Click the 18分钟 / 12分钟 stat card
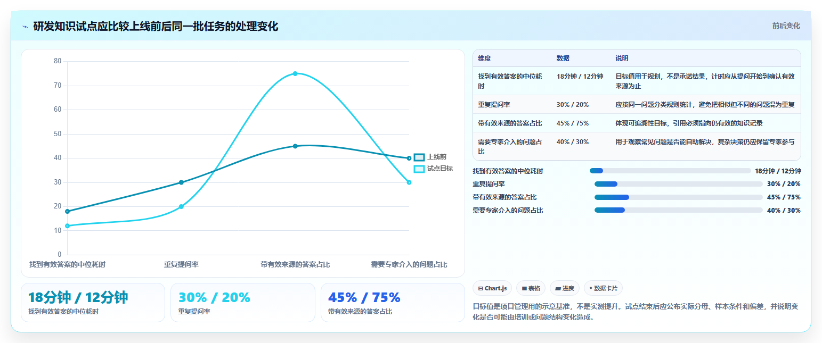The width and height of the screenshot is (822, 343). [93, 303]
